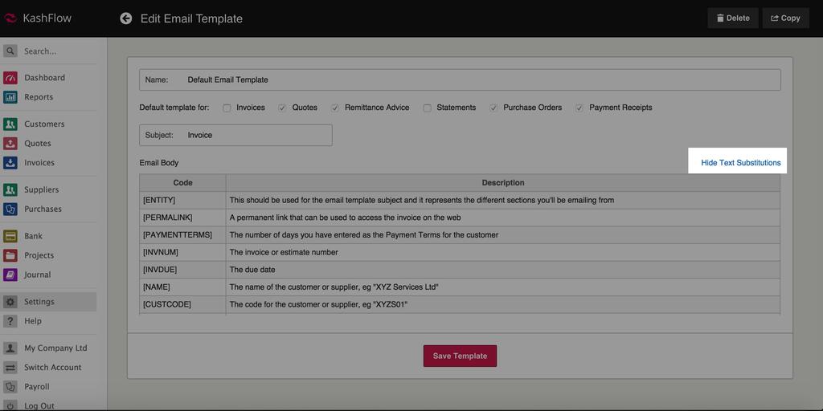Open the Dashboard icon in sidebar
This screenshot has width=823, height=411.
click(x=10, y=78)
